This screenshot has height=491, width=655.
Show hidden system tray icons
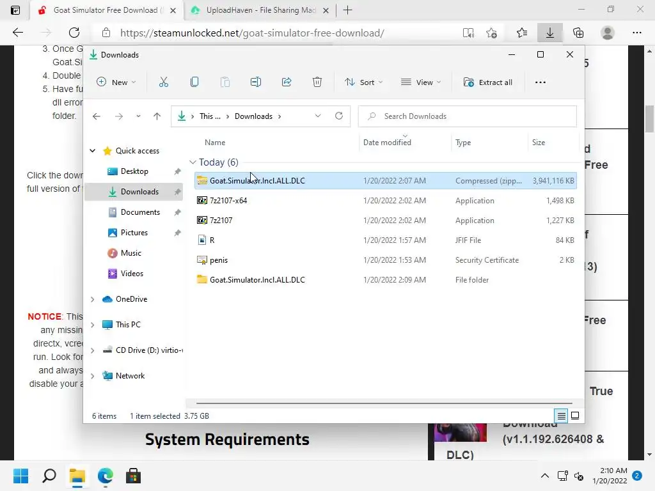tap(545, 476)
